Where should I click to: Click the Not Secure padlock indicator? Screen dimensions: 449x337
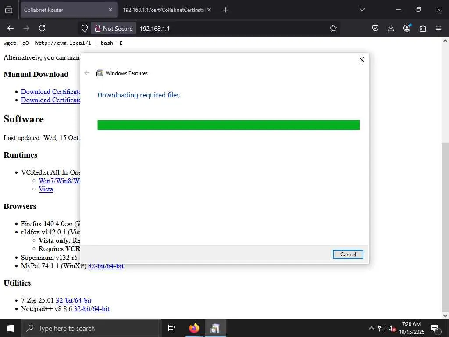114,29
